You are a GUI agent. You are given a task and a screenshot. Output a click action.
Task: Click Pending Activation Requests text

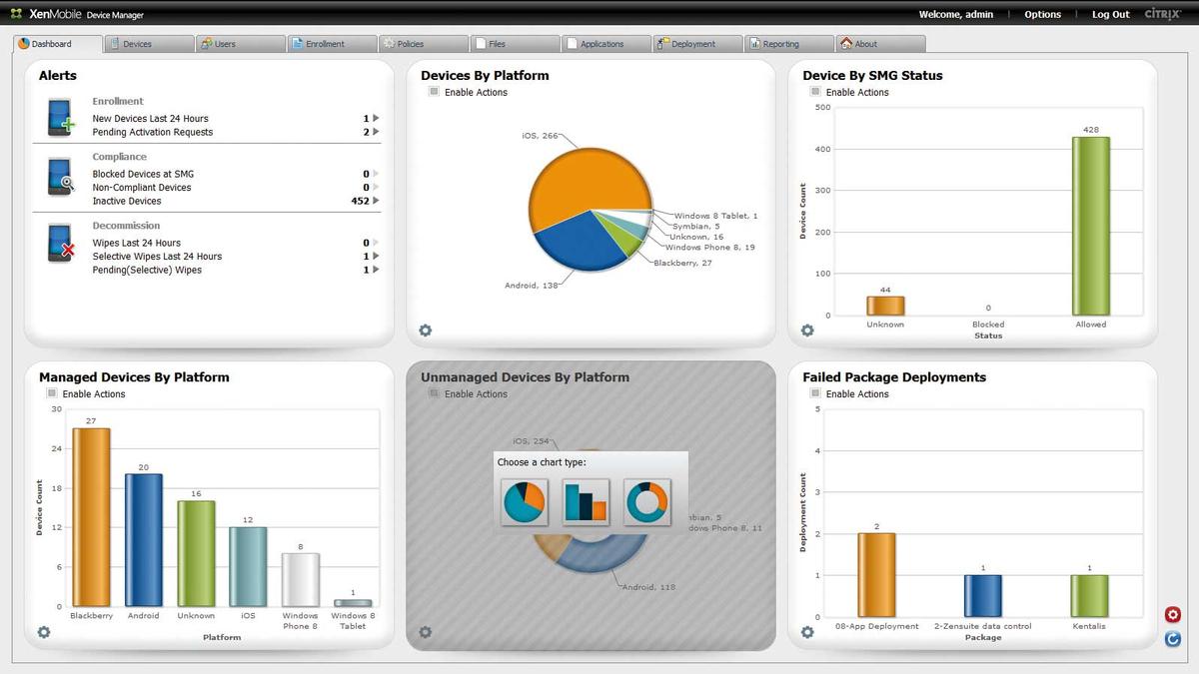tap(153, 132)
